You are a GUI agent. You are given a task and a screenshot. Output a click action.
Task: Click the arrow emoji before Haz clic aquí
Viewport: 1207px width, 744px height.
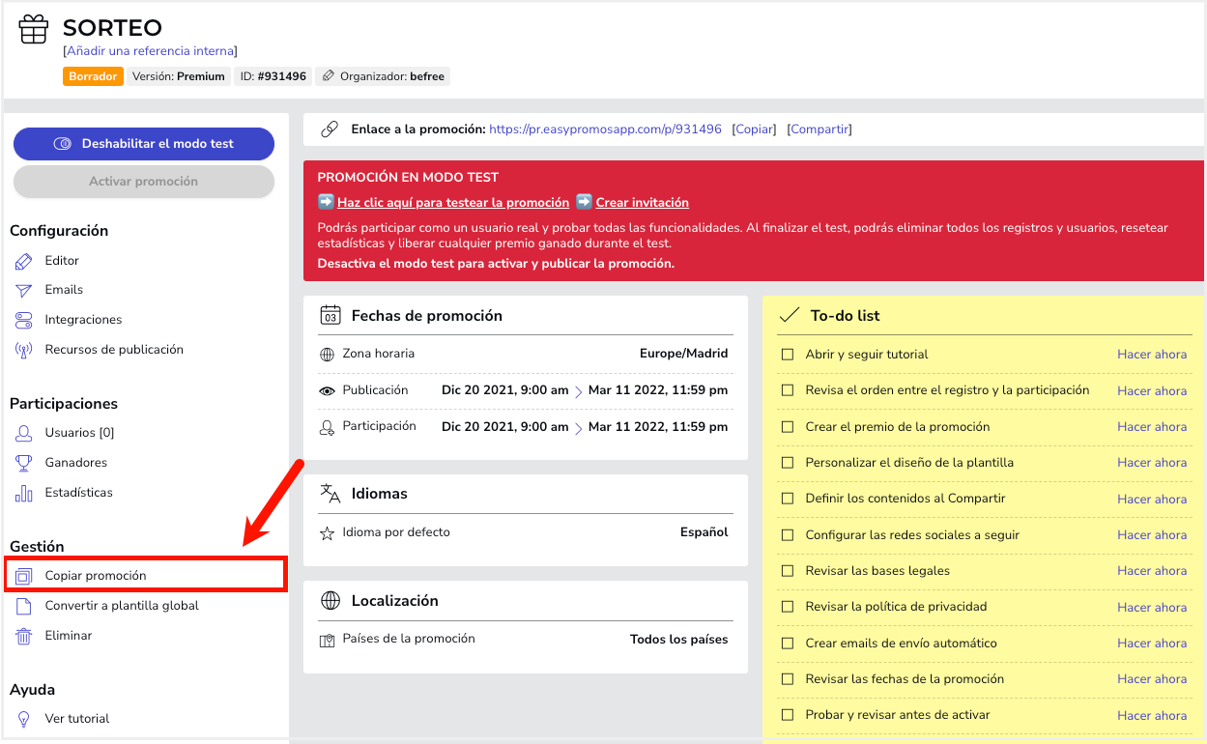[326, 202]
